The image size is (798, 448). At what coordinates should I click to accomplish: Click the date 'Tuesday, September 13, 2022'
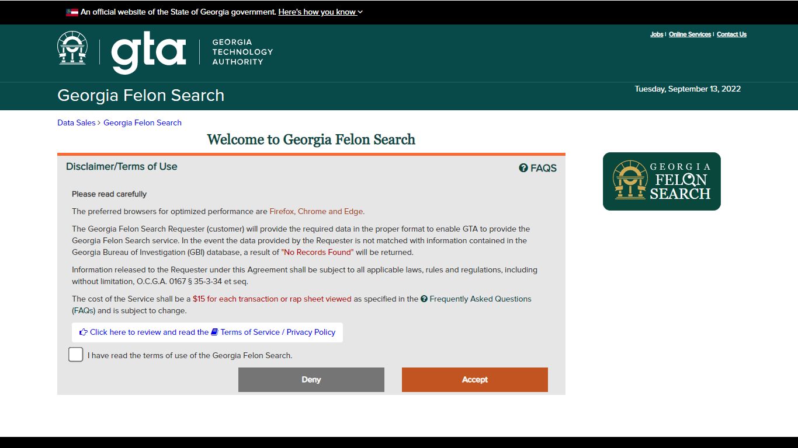(x=688, y=89)
